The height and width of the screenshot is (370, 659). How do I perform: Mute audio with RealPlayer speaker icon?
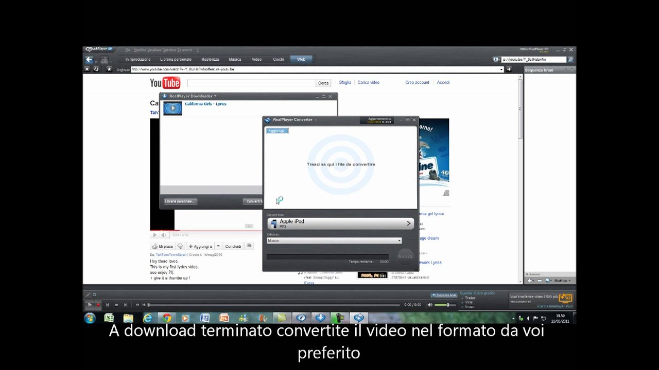(430, 305)
